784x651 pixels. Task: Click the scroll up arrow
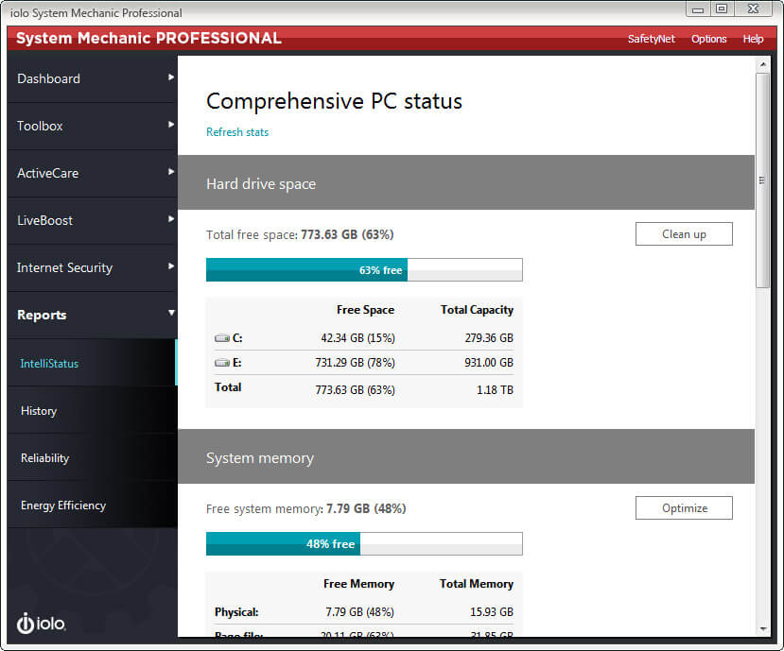tap(763, 64)
